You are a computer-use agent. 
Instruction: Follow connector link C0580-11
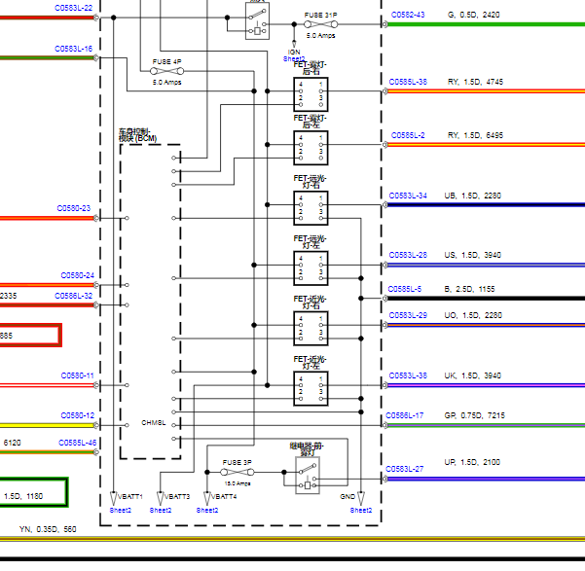click(x=78, y=375)
